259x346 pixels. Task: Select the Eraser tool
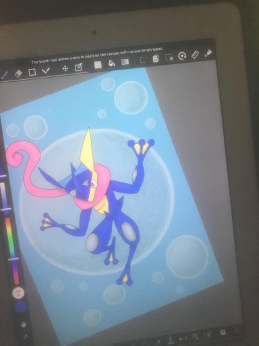pyautogui.click(x=18, y=74)
